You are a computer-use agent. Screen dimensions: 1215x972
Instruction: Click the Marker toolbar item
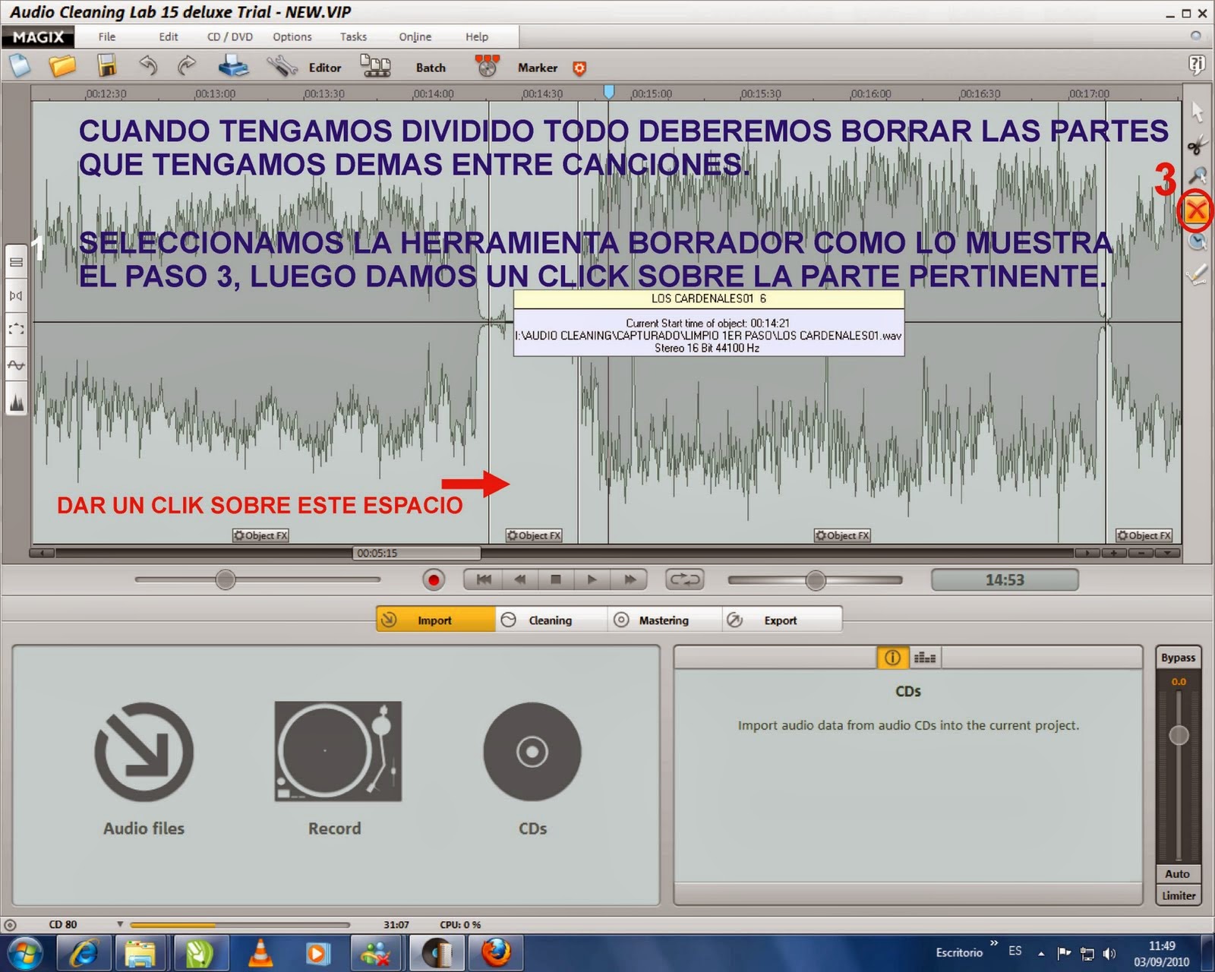(538, 68)
